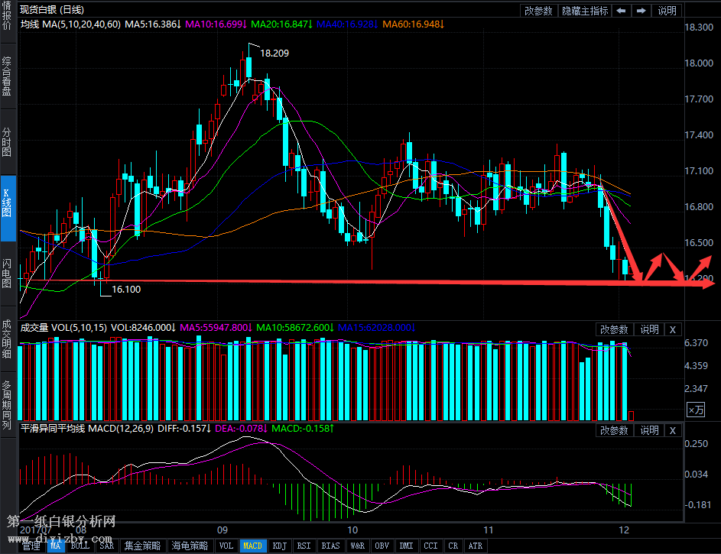Open 改参数 for the MACD panel
The image size is (721, 554).
tap(614, 430)
